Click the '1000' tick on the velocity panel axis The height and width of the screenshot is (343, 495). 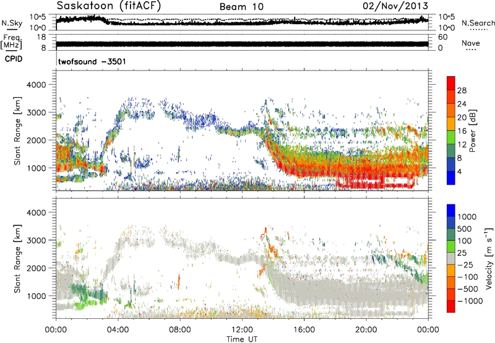click(36, 296)
